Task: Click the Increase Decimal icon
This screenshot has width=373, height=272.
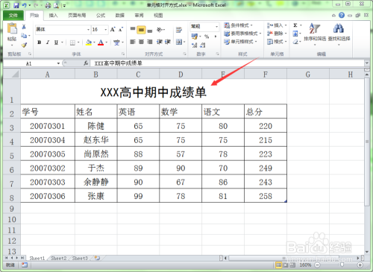Action: tap(194, 45)
